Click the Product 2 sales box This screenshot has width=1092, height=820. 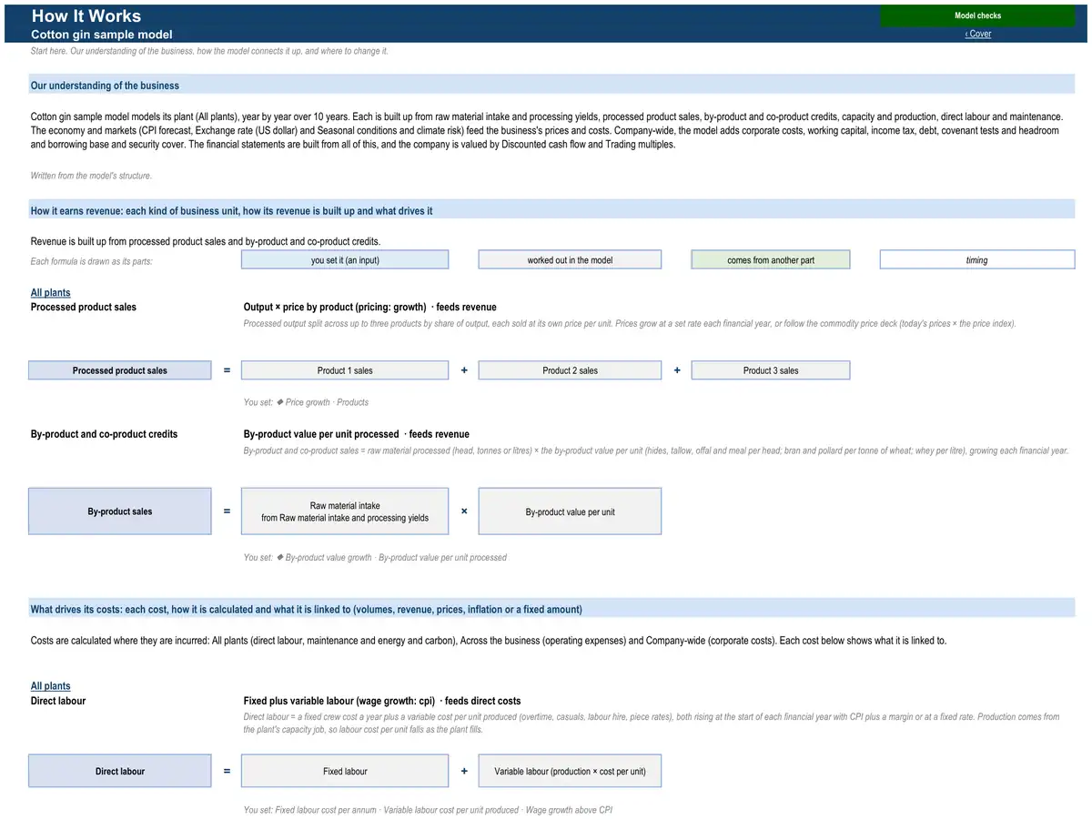[570, 370]
